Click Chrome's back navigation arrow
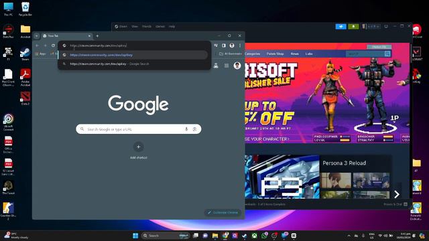The width and height of the screenshot is (429, 241). point(38,46)
